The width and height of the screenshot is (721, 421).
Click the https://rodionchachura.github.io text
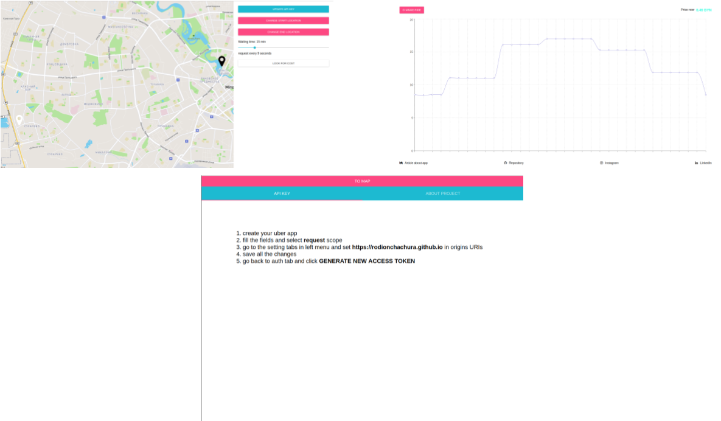(397, 247)
